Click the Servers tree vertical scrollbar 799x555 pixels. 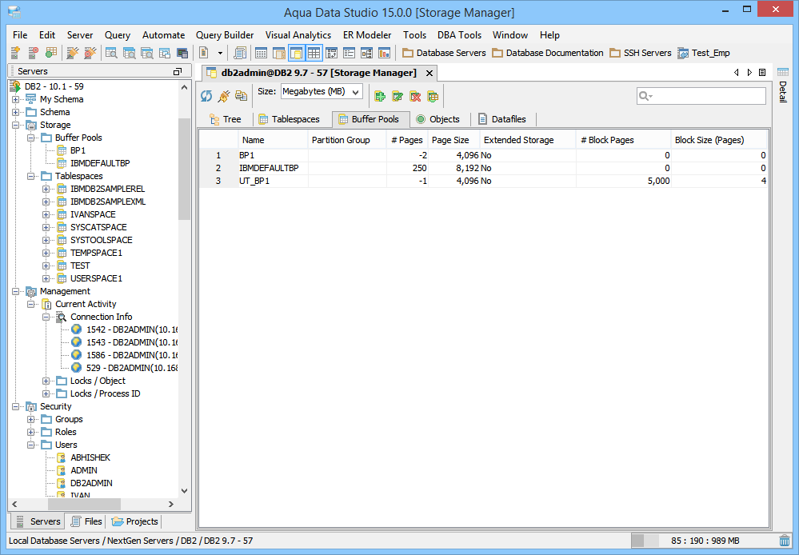185,168
